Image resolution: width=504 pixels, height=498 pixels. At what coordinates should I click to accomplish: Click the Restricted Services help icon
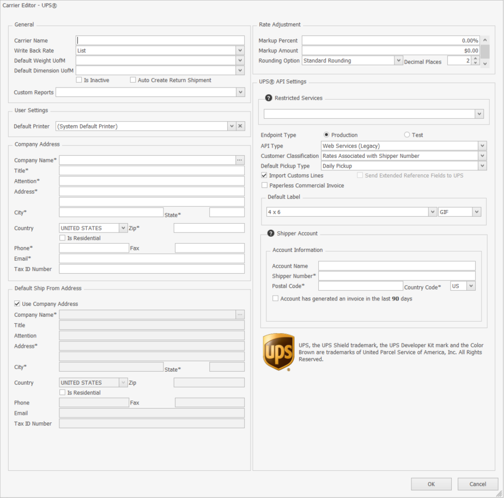pos(269,98)
